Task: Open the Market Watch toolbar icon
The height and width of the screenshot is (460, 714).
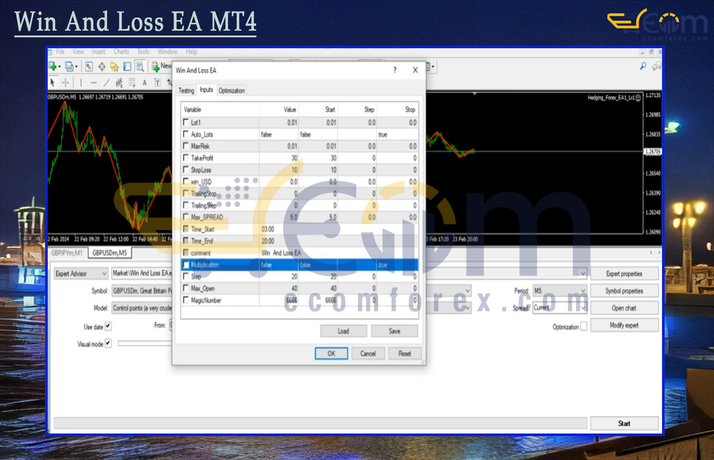Action: coord(89,66)
